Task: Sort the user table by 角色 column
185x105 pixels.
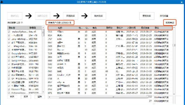Action: (95, 28)
